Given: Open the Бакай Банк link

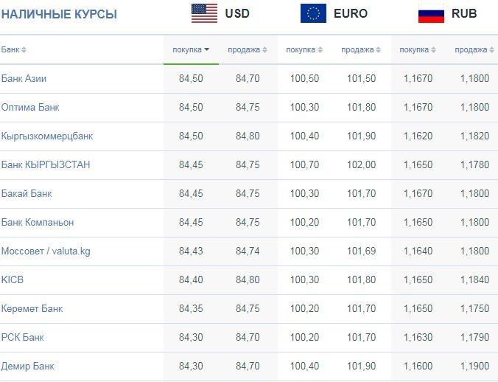Looking at the screenshot, I should pos(27,193).
